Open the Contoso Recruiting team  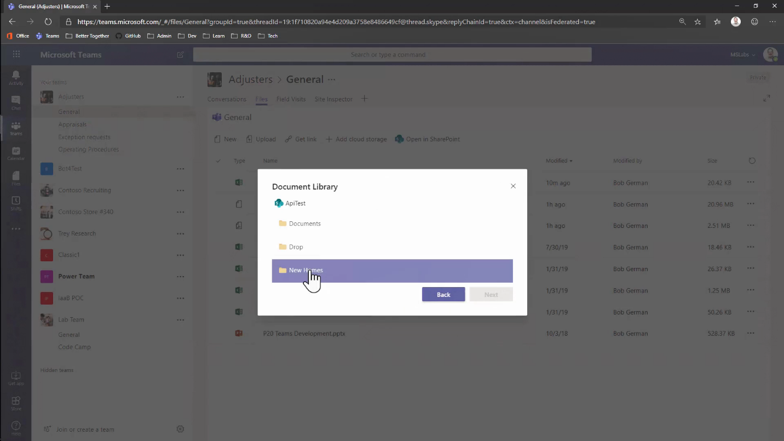coord(84,190)
